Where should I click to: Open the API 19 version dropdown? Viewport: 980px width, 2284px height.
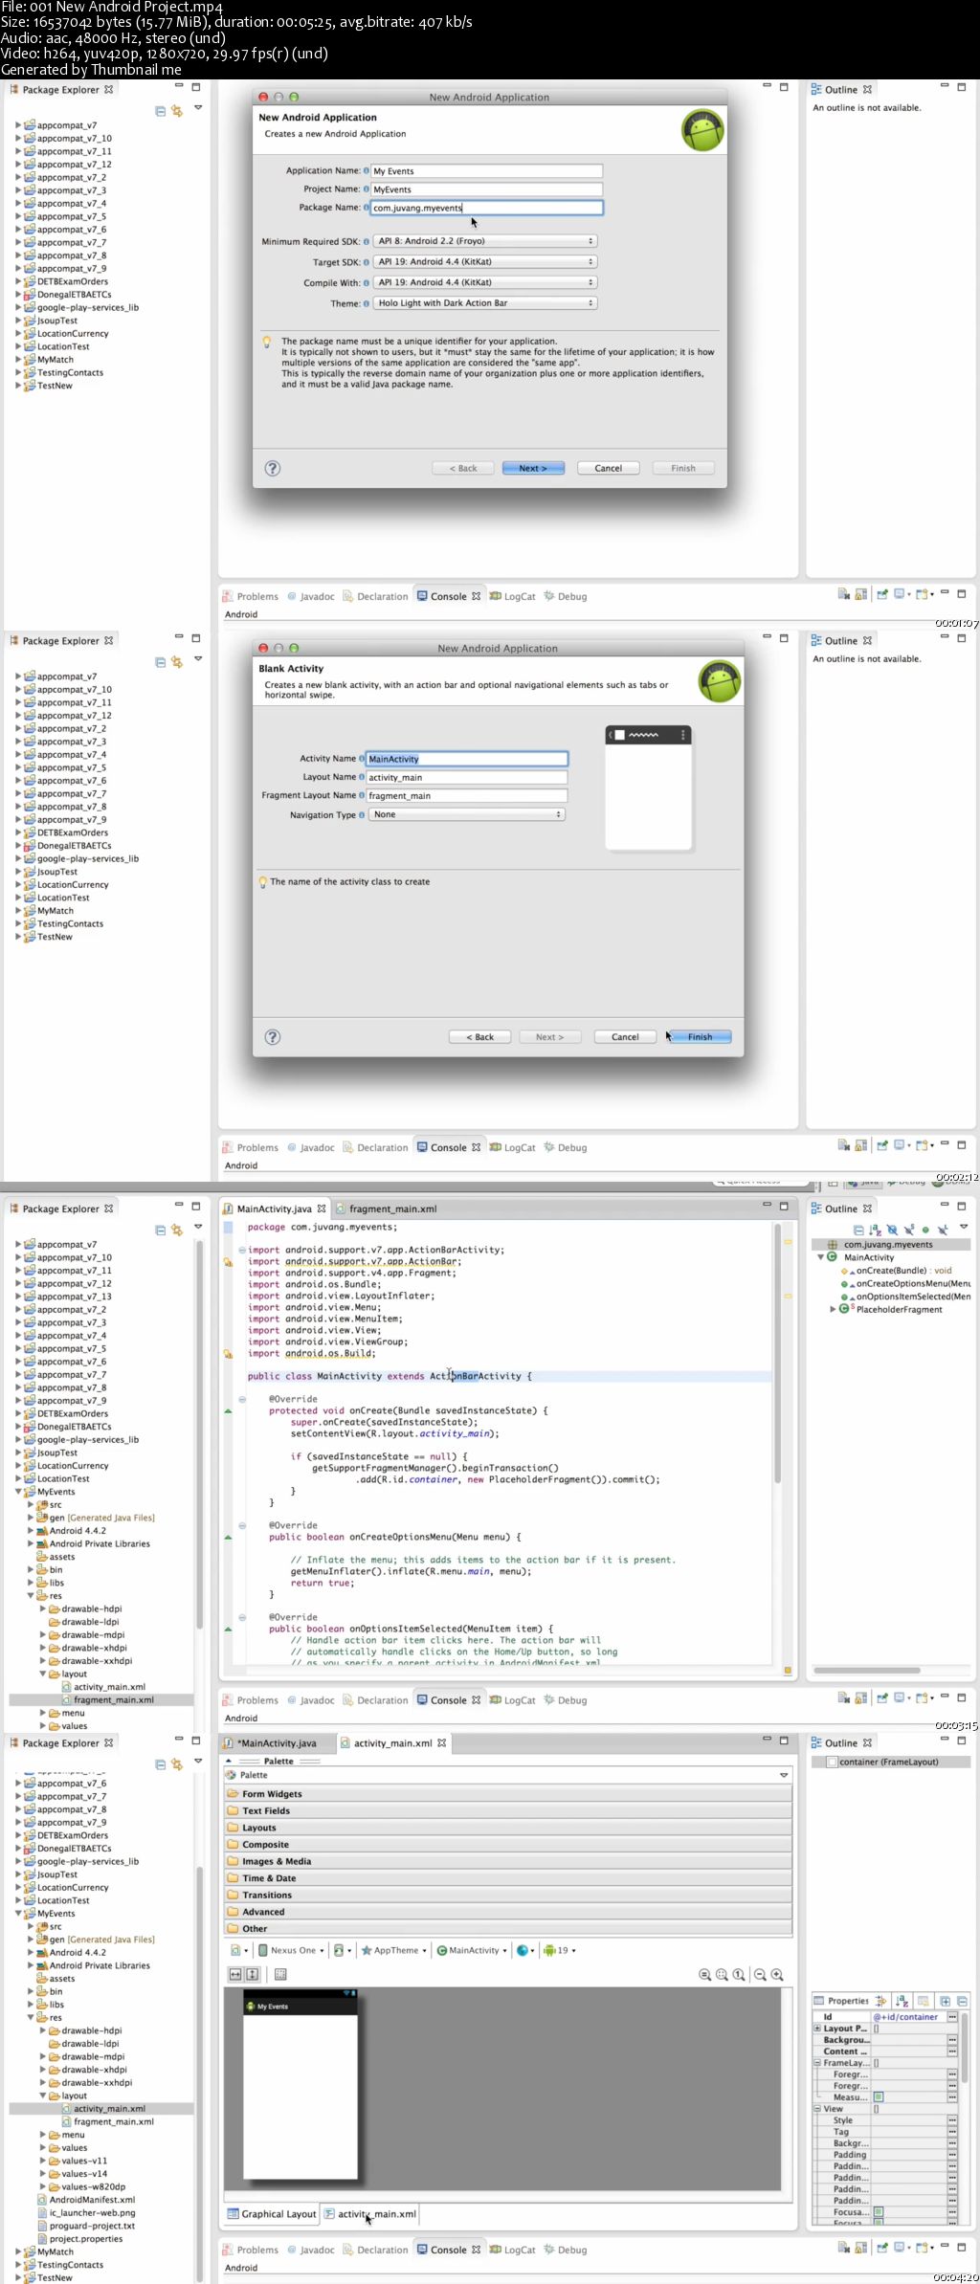[561, 1950]
